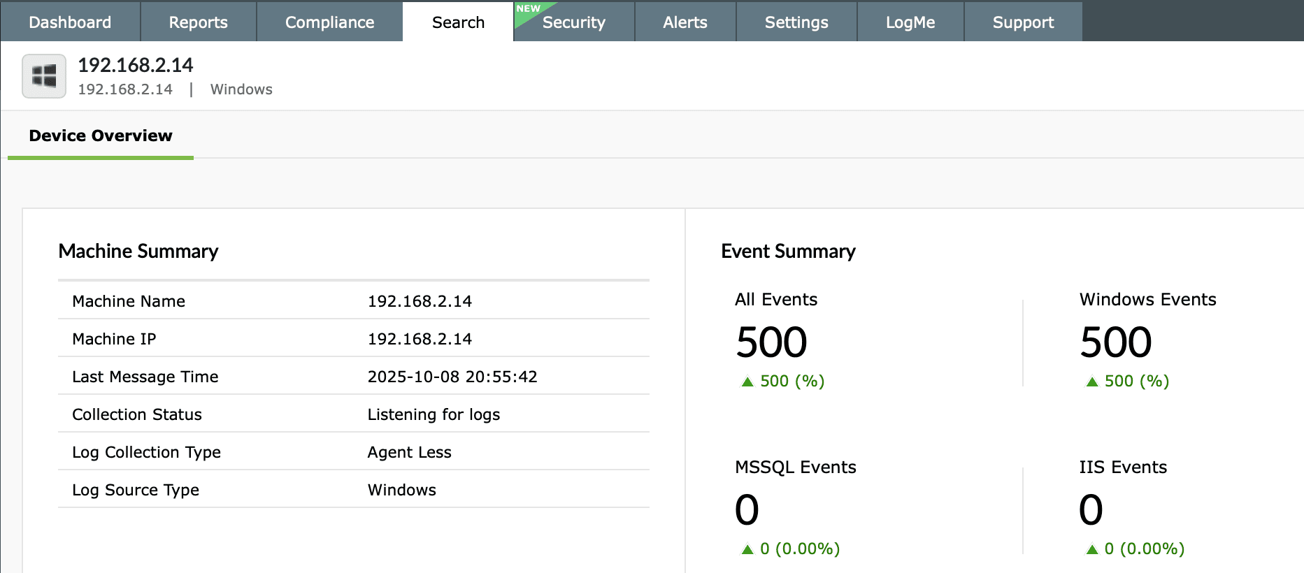1304x573 pixels.
Task: Click the Machine IP row label
Action: [114, 339]
